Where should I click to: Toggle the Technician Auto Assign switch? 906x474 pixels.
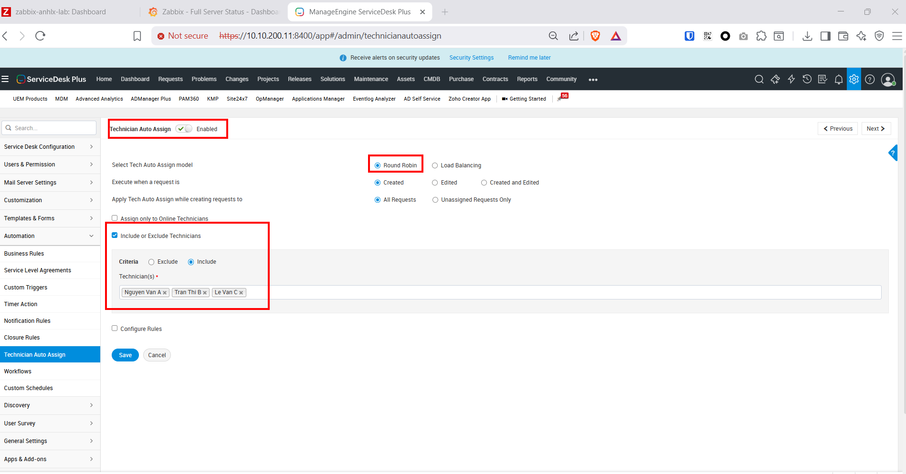[x=184, y=129]
